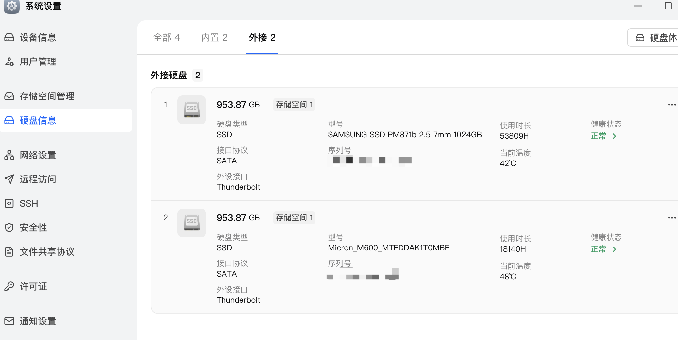Image resolution: width=678 pixels, height=340 pixels.
Task: Expand health status of Micron M600 disk
Action: [603, 249]
